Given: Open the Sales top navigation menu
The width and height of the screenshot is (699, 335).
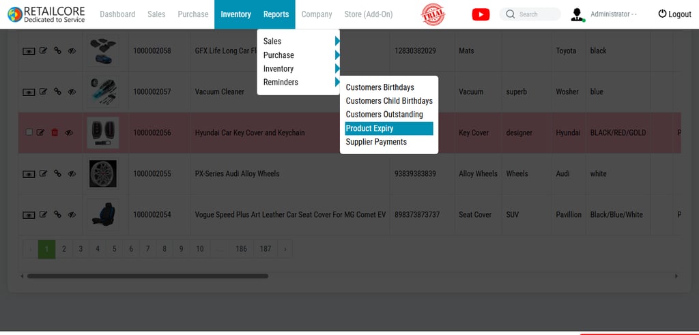Looking at the screenshot, I should tap(156, 14).
